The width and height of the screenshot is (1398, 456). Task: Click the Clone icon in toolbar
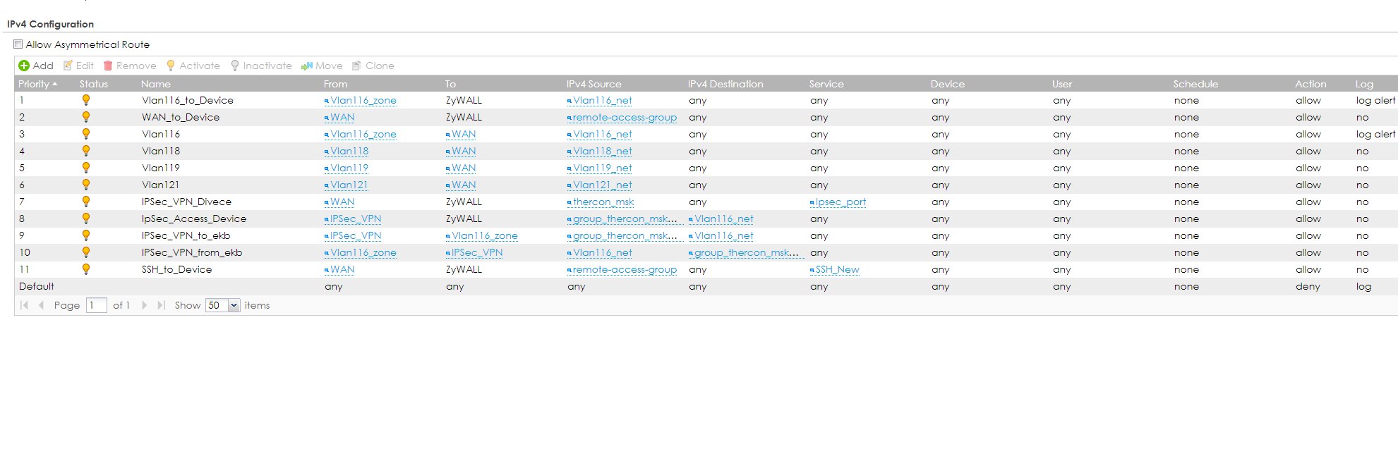click(356, 66)
